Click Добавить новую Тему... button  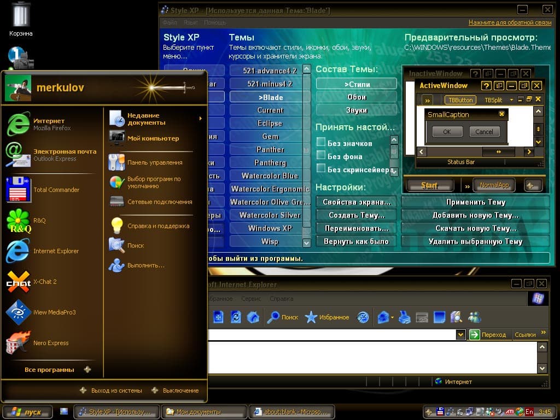476,215
